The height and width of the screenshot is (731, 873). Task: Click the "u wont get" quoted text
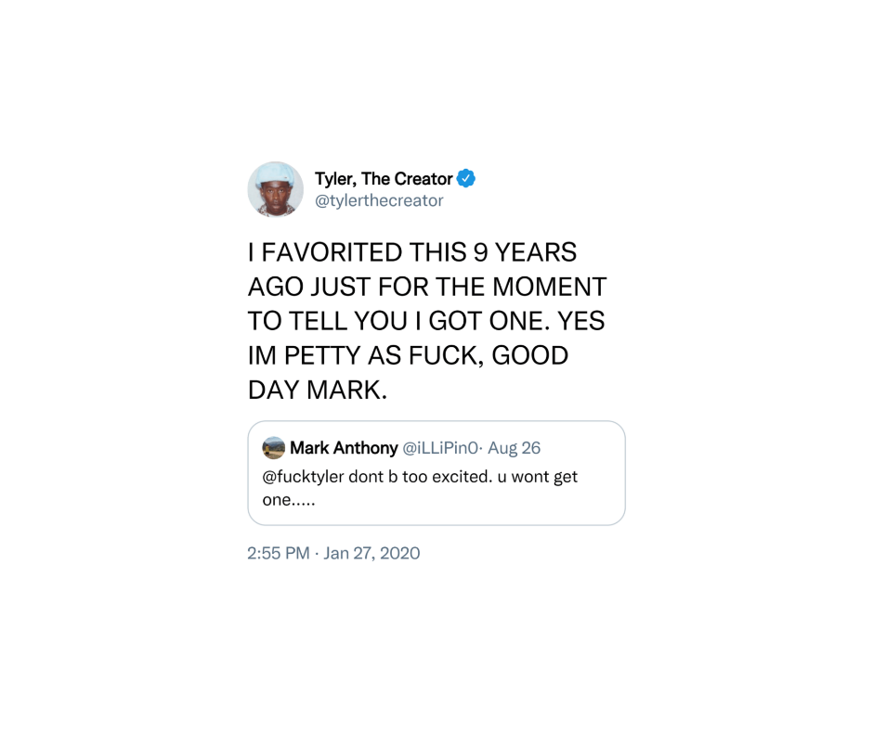pos(538,477)
